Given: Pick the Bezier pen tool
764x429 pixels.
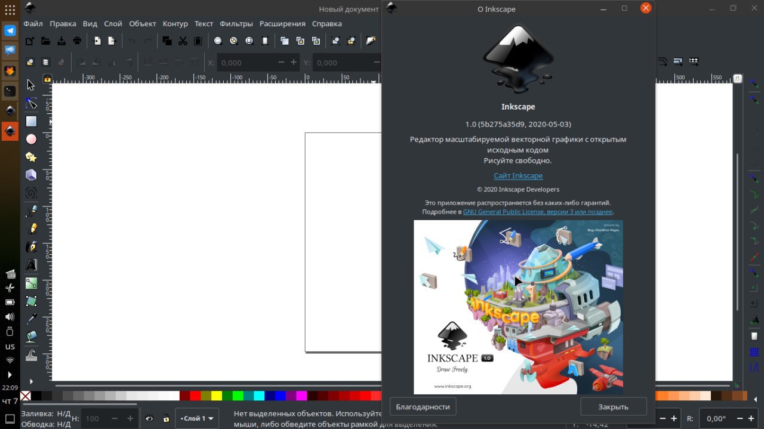Looking at the screenshot, I should click(31, 211).
